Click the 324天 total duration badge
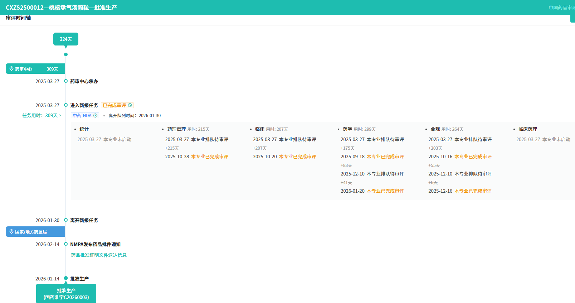The height and width of the screenshot is (303, 575). click(66, 39)
